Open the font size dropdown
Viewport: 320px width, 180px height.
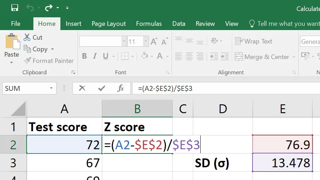(146, 41)
